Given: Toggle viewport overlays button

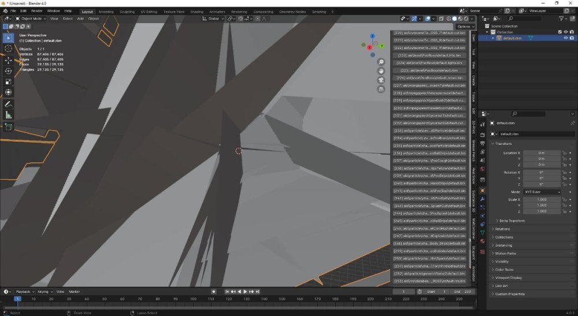Looking at the screenshot, I should click(x=428, y=18).
